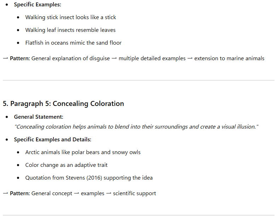Click the "Flatfish in oceans mimic the sand floor" line
Viewport: 277px width, 220px height.
pos(73,43)
